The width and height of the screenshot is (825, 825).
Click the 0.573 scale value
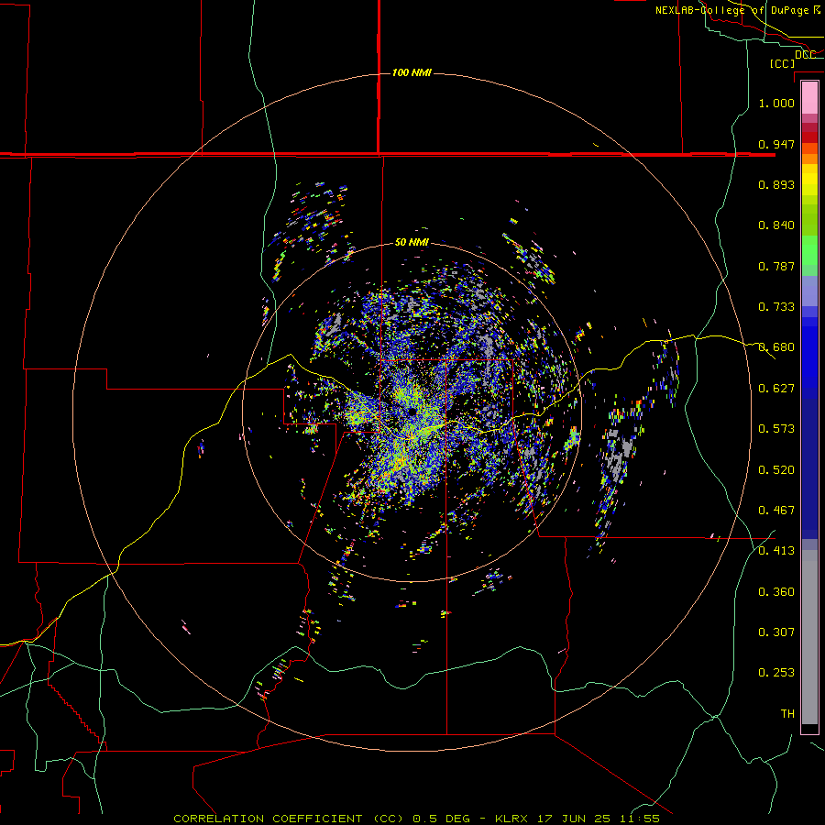[x=776, y=429]
